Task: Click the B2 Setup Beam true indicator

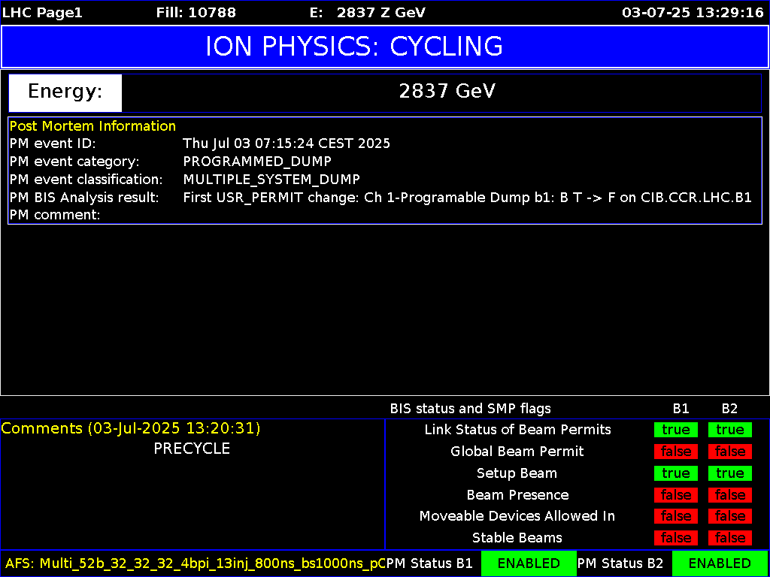Action: 729,473
